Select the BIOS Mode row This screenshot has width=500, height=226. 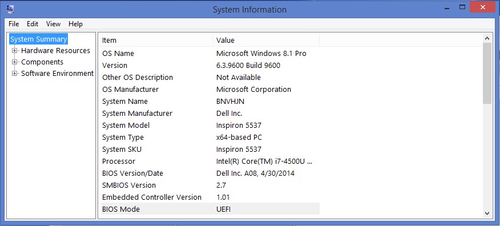(x=210, y=209)
